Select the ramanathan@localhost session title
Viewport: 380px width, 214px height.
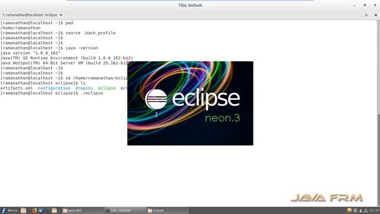click(x=30, y=15)
